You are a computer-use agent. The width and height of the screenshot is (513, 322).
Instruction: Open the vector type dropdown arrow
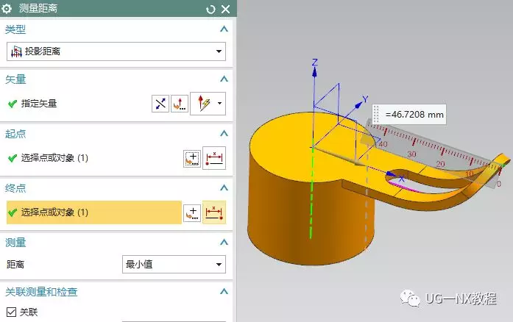[x=219, y=104]
